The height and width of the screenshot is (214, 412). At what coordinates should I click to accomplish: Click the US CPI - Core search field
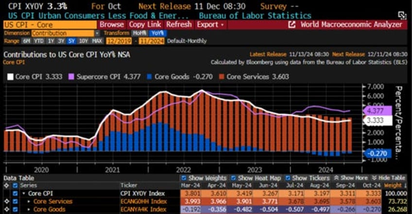(x=50, y=25)
